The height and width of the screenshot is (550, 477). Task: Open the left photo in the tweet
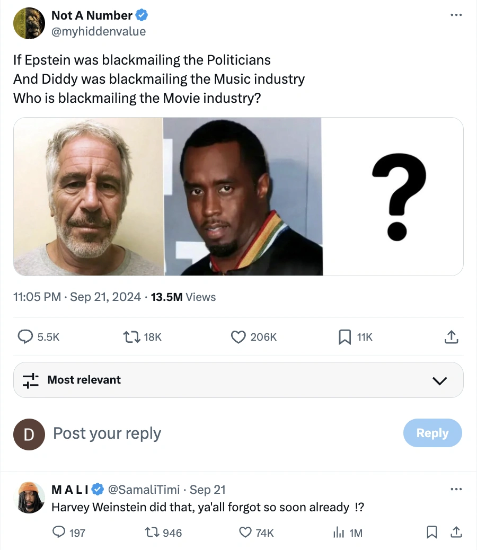(x=88, y=197)
